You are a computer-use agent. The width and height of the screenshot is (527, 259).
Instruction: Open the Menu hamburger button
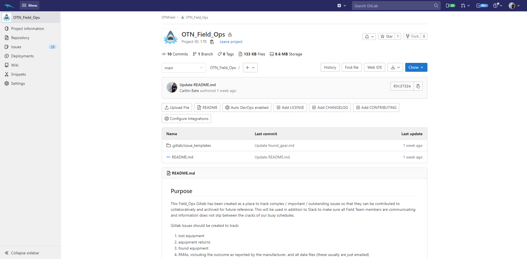[x=29, y=5]
